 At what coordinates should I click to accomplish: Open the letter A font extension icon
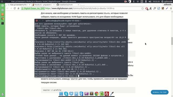tap(151, 8)
